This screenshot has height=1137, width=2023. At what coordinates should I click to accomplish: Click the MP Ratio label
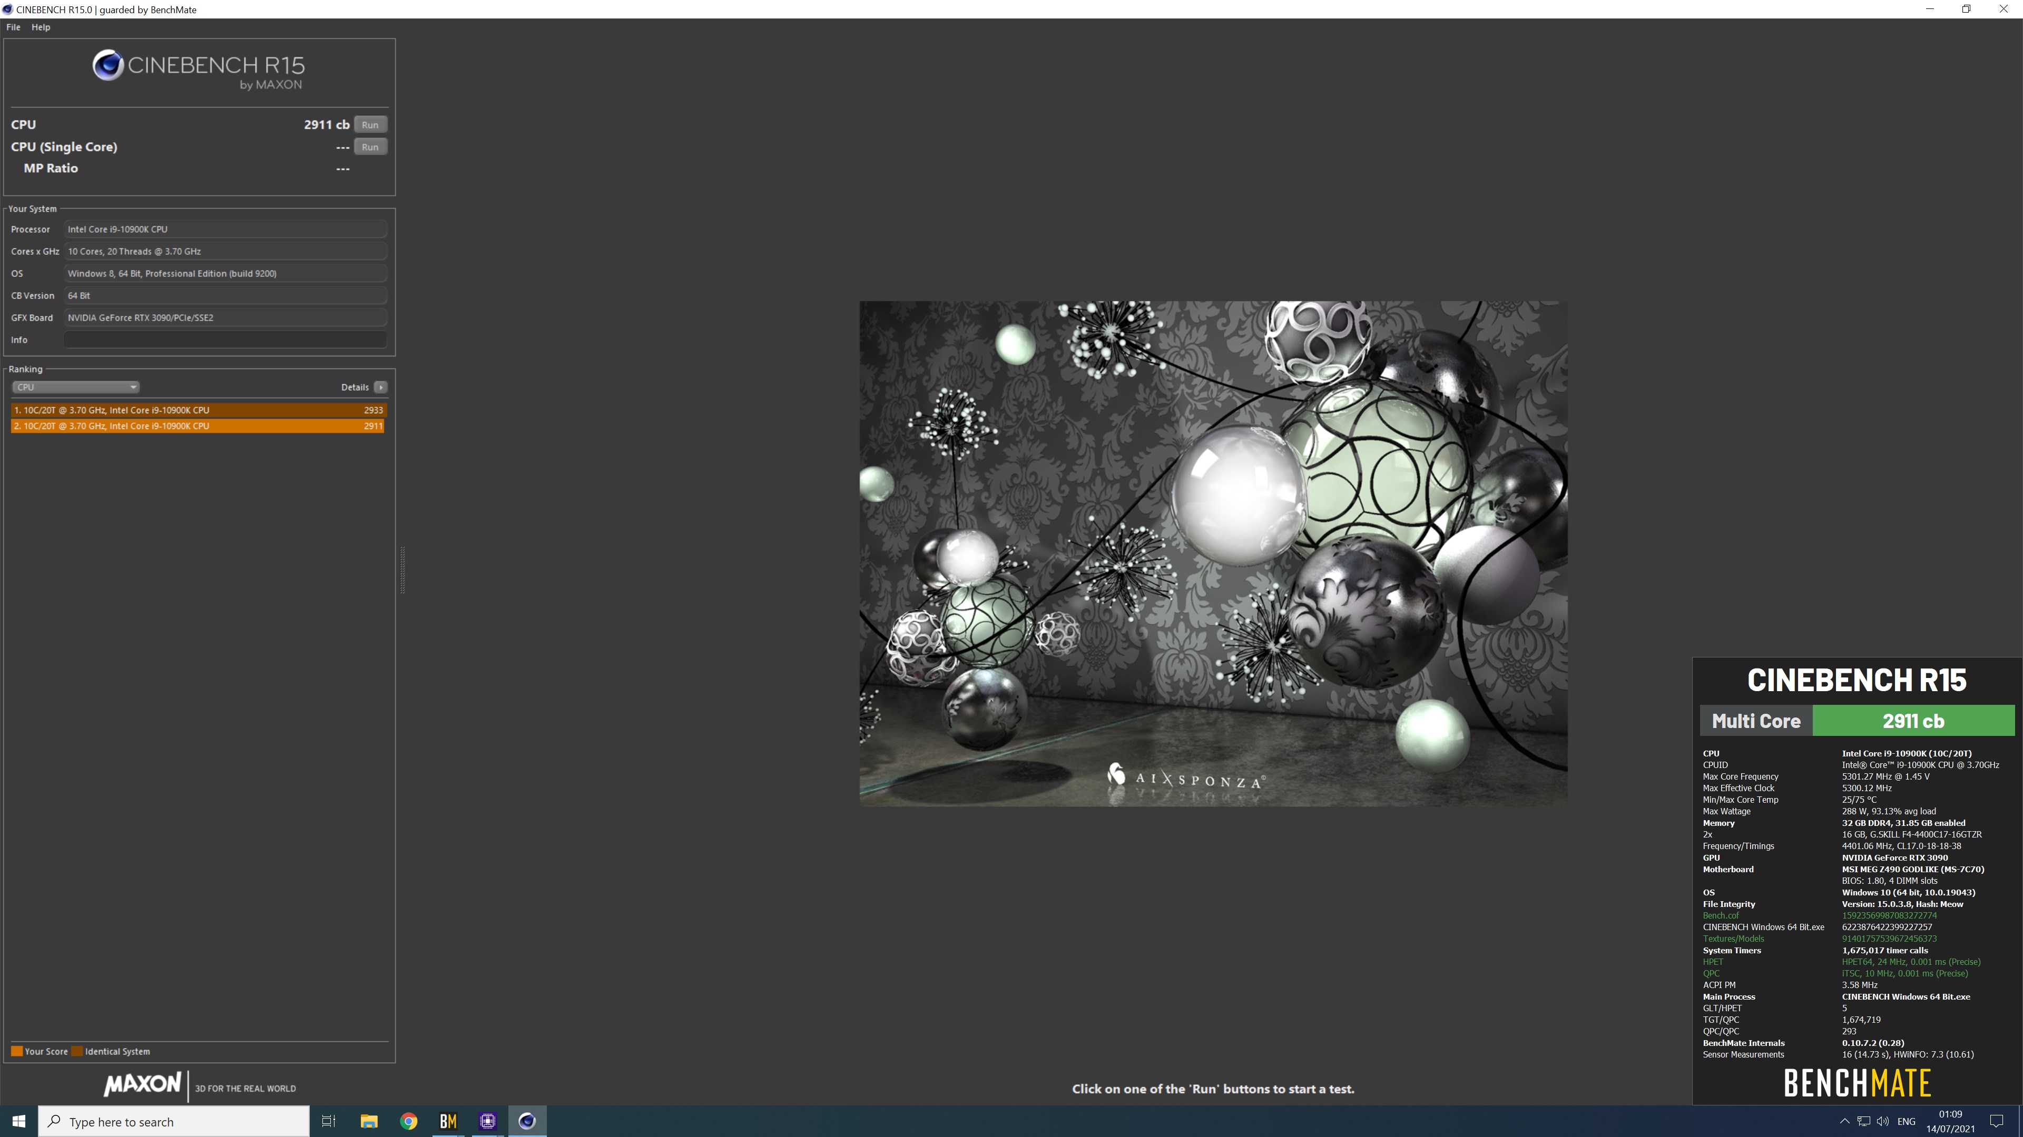51,168
